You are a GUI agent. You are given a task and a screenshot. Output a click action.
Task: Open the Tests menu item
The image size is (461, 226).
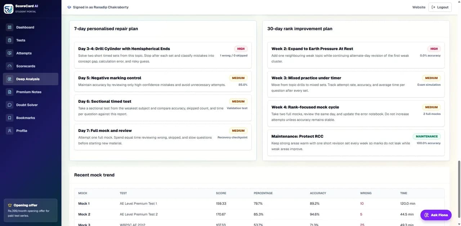[31, 40]
